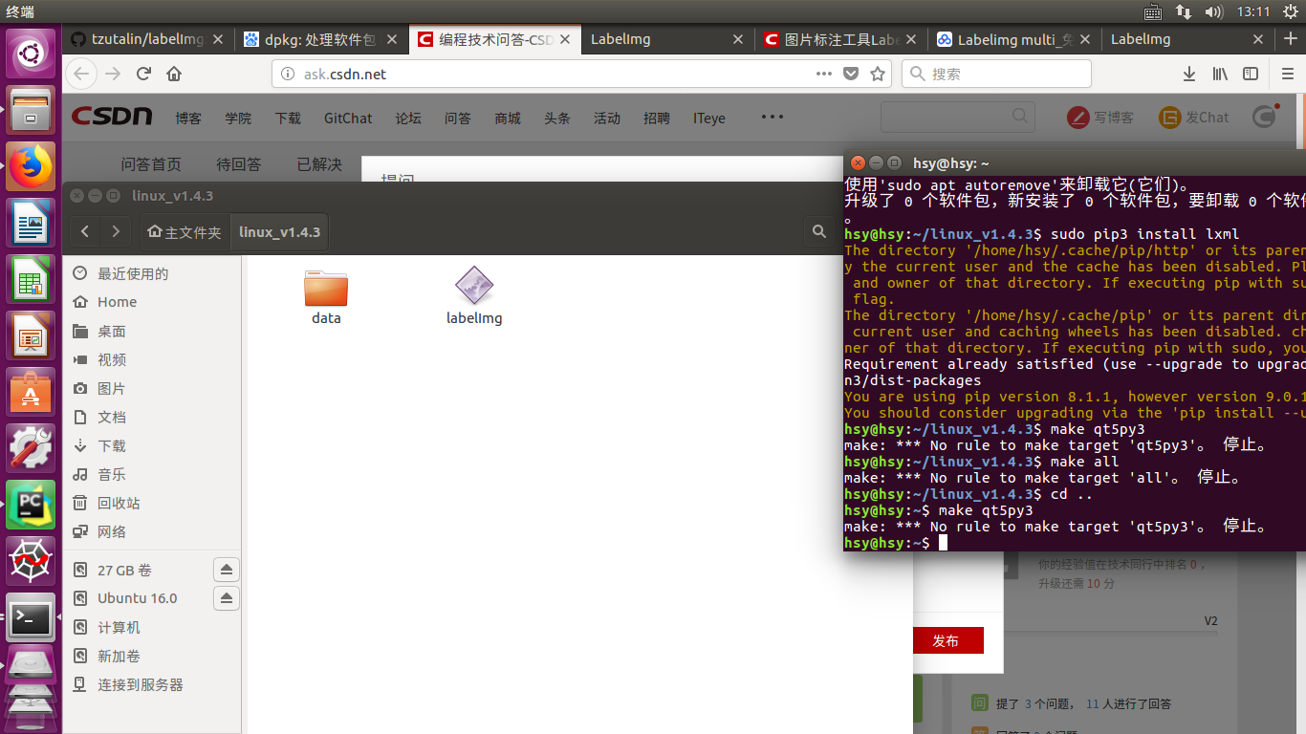Open GitChat link in CSDN navbar
The width and height of the screenshot is (1306, 734).
click(x=348, y=119)
